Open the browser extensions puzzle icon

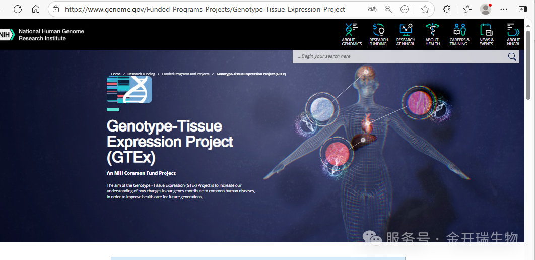pos(447,9)
